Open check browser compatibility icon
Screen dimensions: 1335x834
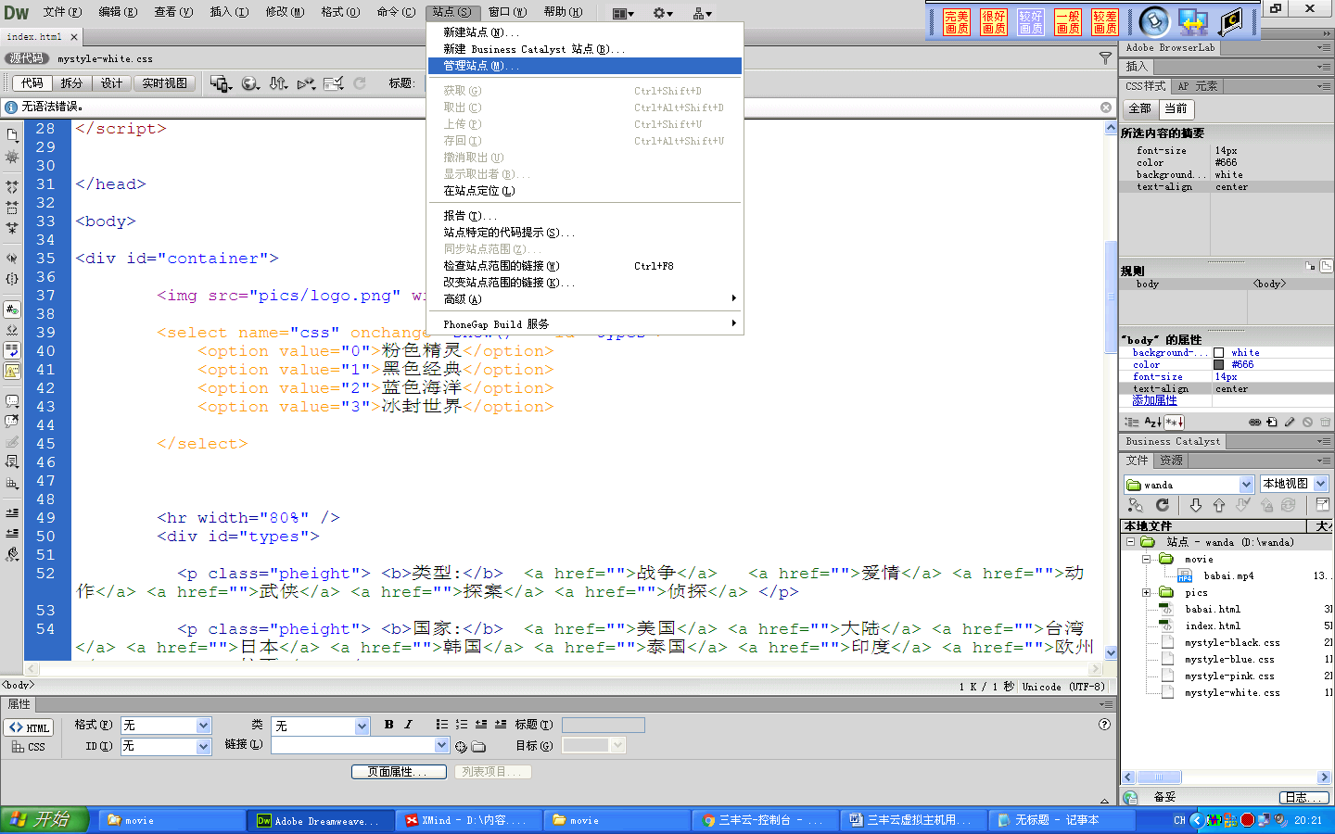point(334,83)
